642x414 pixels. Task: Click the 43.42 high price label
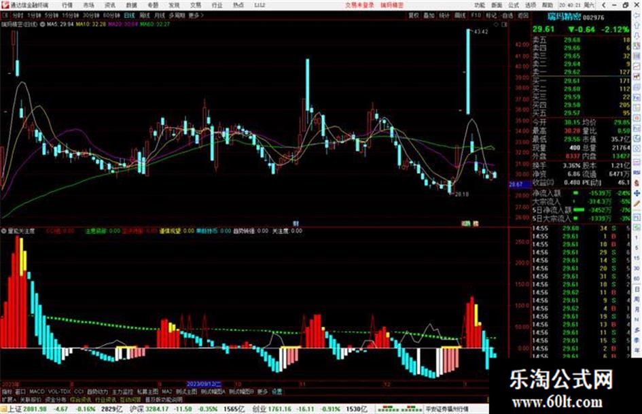pos(481,31)
